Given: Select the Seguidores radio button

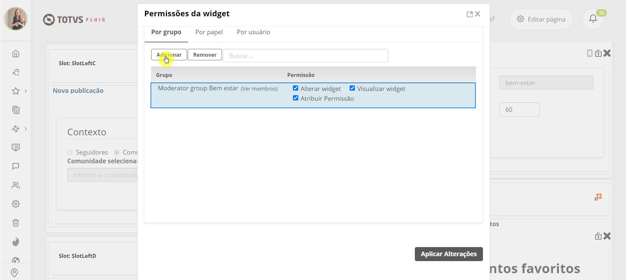Looking at the screenshot, I should pyautogui.click(x=70, y=153).
